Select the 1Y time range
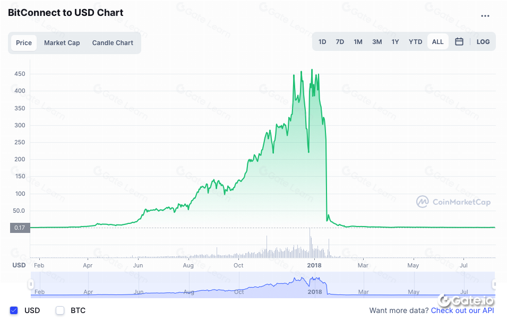The image size is (507, 321). [395, 42]
